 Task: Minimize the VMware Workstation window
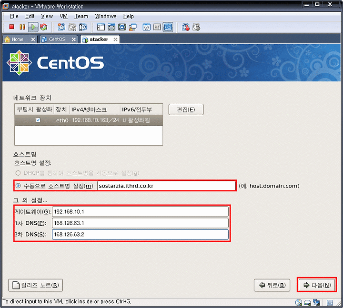pyautogui.click(x=307, y=5)
